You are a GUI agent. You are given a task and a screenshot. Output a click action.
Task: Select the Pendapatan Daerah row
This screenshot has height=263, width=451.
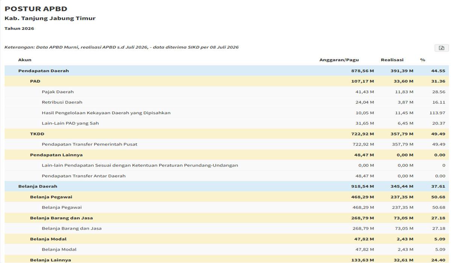(x=227, y=71)
